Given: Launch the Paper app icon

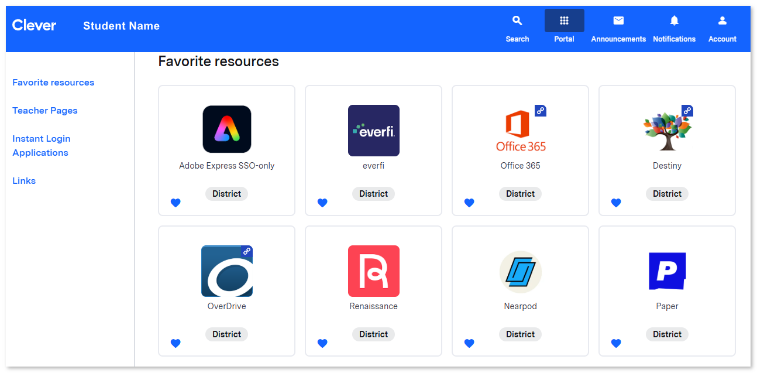Looking at the screenshot, I should 667,271.
